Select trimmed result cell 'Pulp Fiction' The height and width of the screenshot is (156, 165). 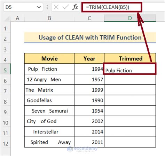coord(130,69)
